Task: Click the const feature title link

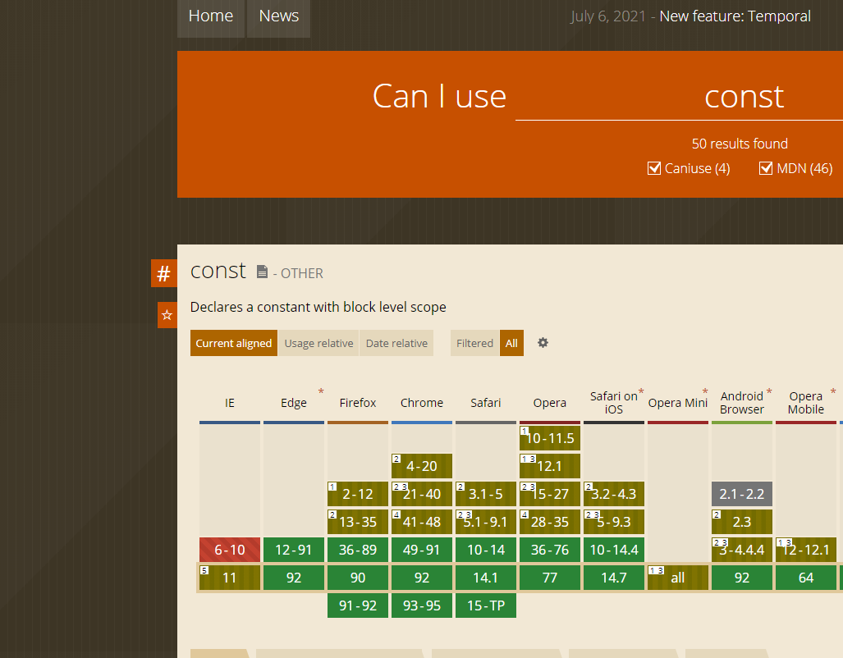Action: [218, 271]
